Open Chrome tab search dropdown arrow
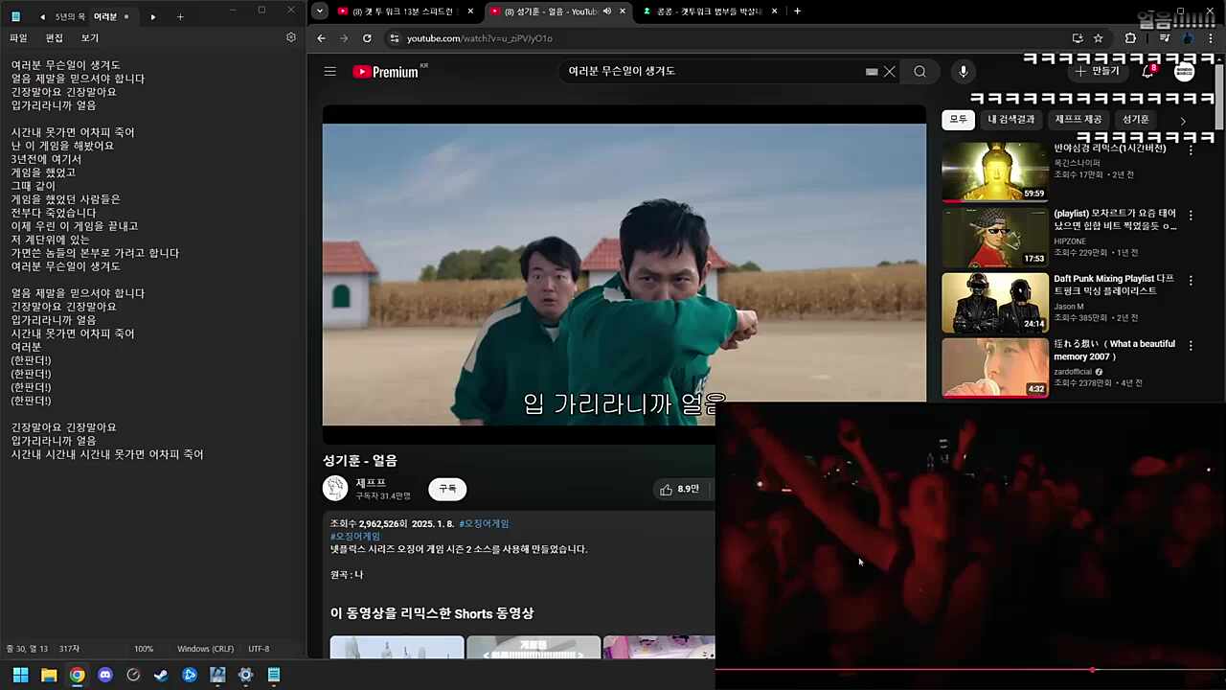 click(319, 11)
